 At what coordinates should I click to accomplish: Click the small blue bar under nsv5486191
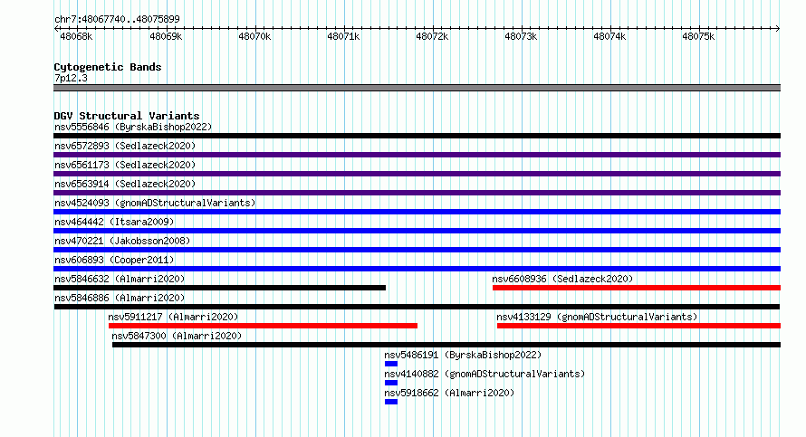pyautogui.click(x=391, y=364)
